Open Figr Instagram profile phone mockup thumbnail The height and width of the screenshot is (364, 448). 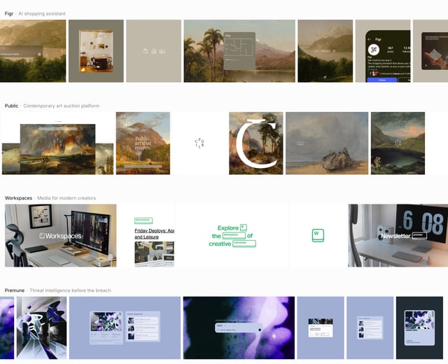(383, 51)
